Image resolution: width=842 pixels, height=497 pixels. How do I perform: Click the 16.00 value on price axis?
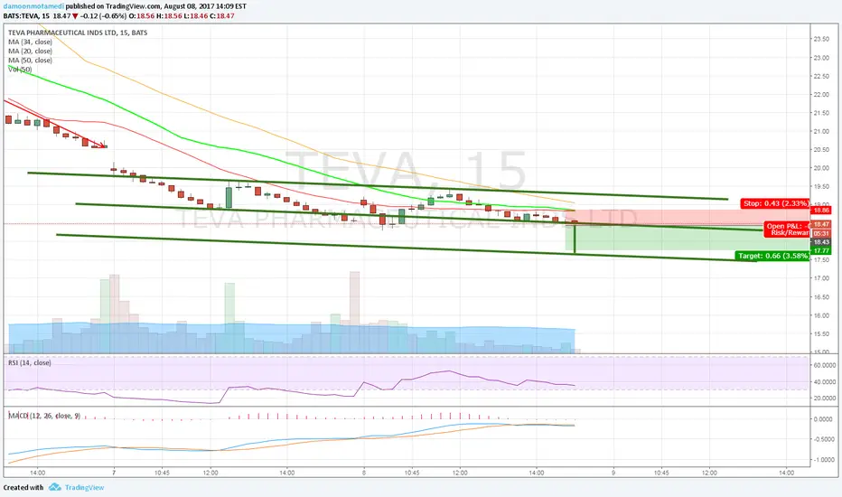click(821, 315)
